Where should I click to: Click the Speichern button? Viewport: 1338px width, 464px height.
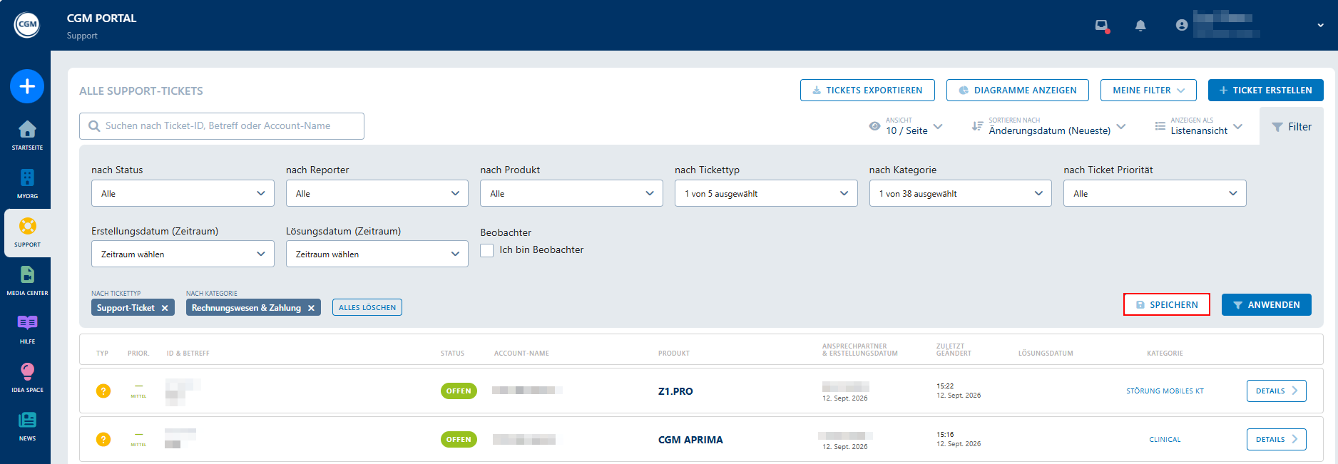click(x=1167, y=304)
